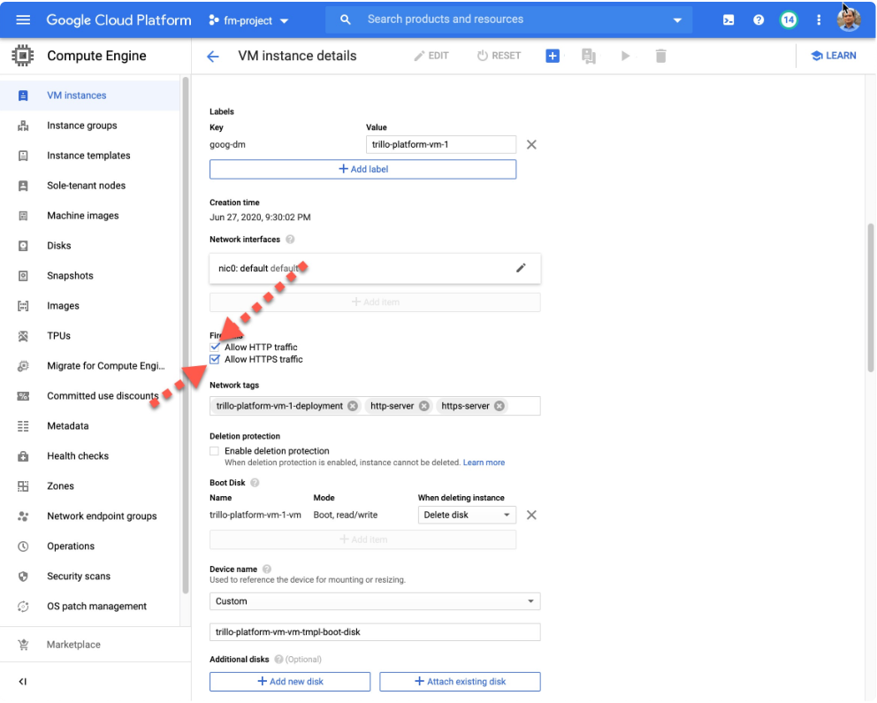Click the blue create similar plus icon

pyautogui.click(x=553, y=56)
